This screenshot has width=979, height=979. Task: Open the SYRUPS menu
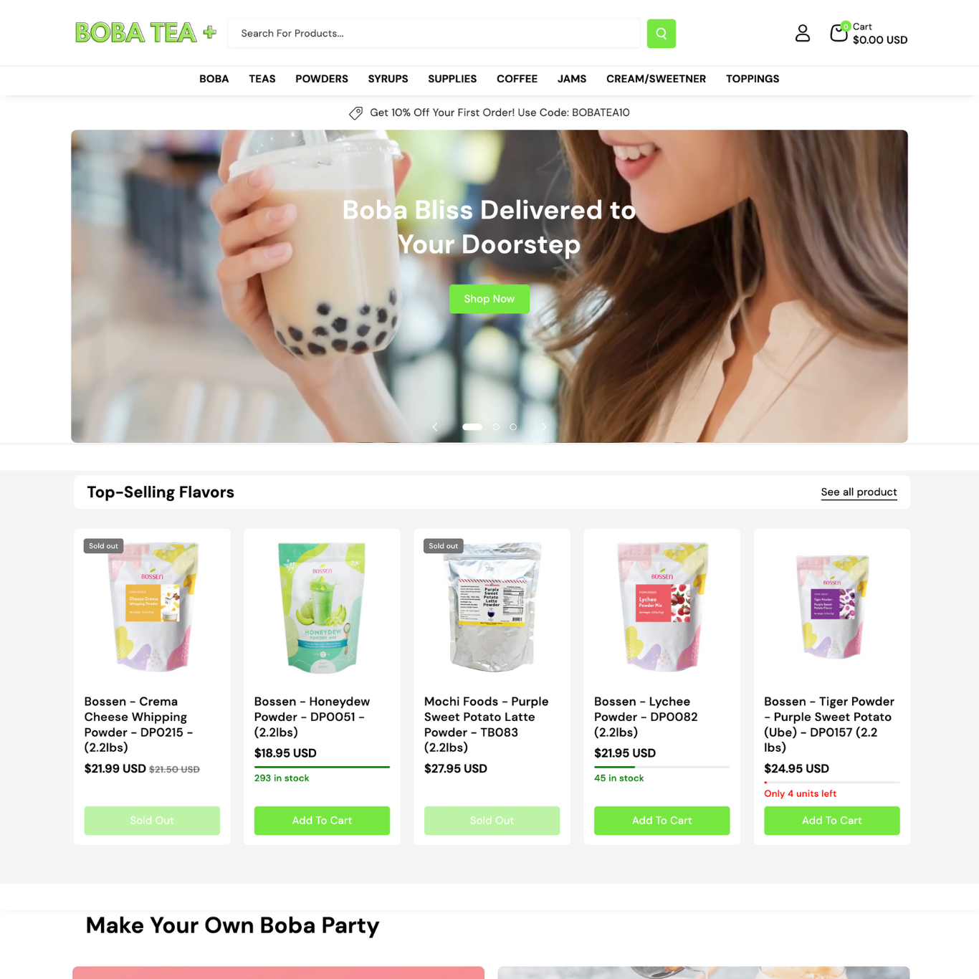click(x=388, y=79)
